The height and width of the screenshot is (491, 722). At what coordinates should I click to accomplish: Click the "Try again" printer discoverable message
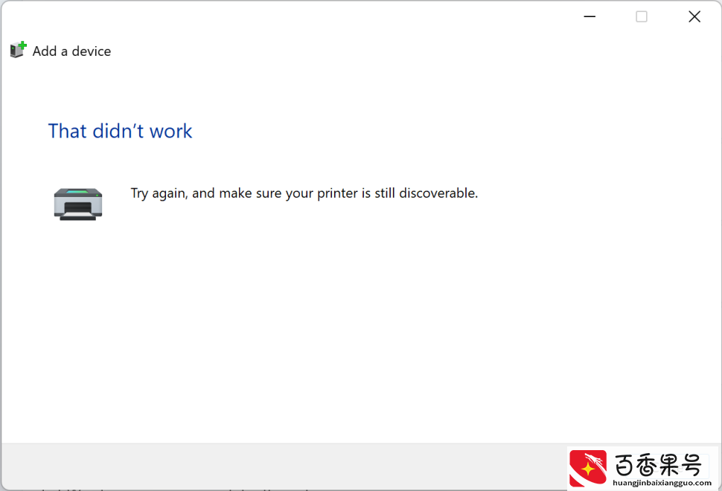(304, 193)
